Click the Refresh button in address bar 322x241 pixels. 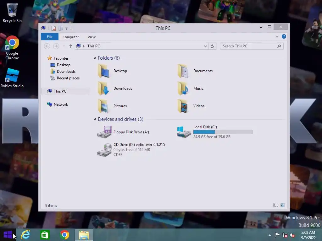click(212, 46)
